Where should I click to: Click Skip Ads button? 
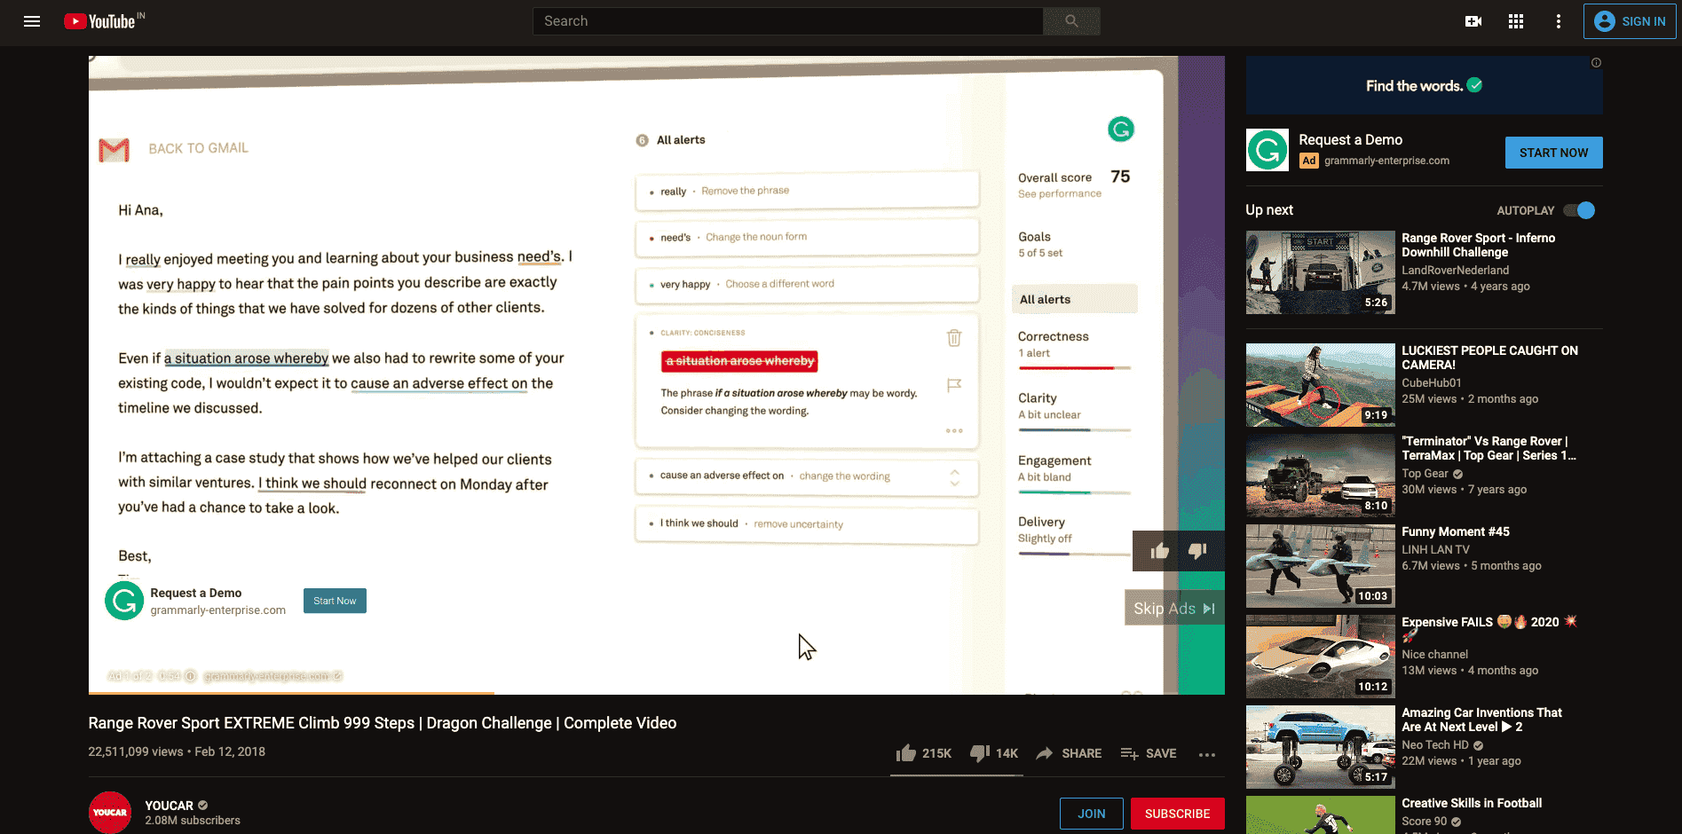pos(1173,609)
